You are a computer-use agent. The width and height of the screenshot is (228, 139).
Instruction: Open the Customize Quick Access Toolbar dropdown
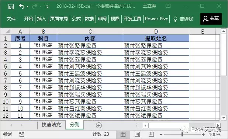pyautogui.click(x=47, y=7)
